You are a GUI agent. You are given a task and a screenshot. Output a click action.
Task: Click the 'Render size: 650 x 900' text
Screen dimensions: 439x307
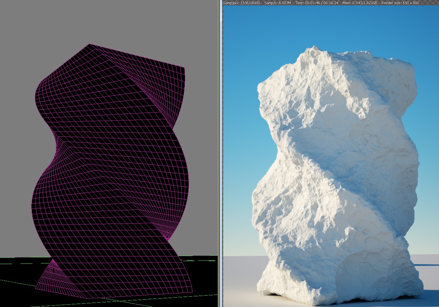pyautogui.click(x=401, y=3)
